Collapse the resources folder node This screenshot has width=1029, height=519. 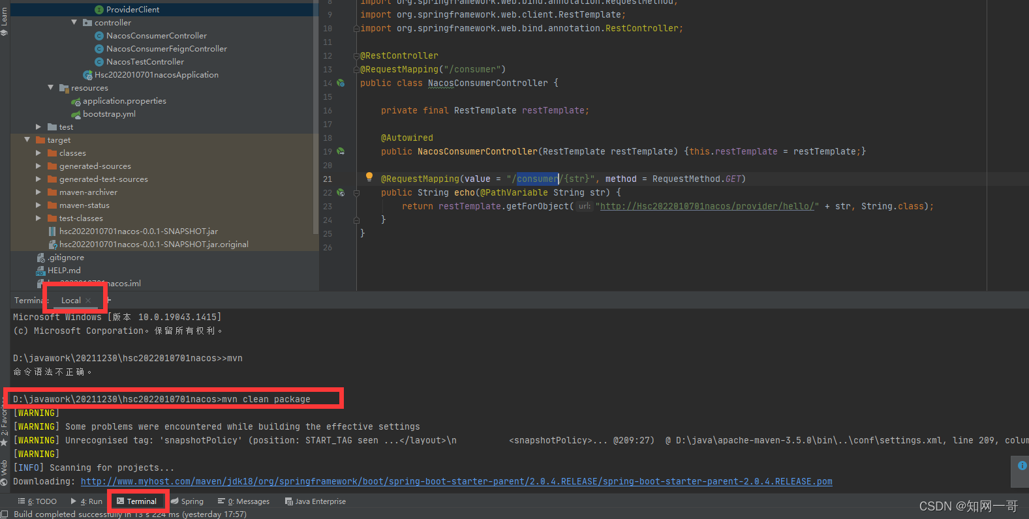click(50, 88)
